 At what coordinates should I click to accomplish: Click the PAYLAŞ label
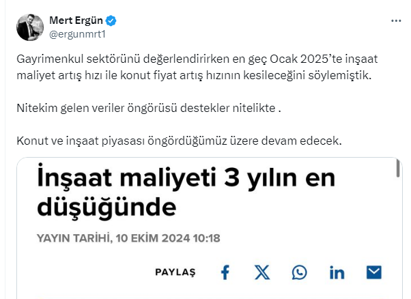coord(175,272)
